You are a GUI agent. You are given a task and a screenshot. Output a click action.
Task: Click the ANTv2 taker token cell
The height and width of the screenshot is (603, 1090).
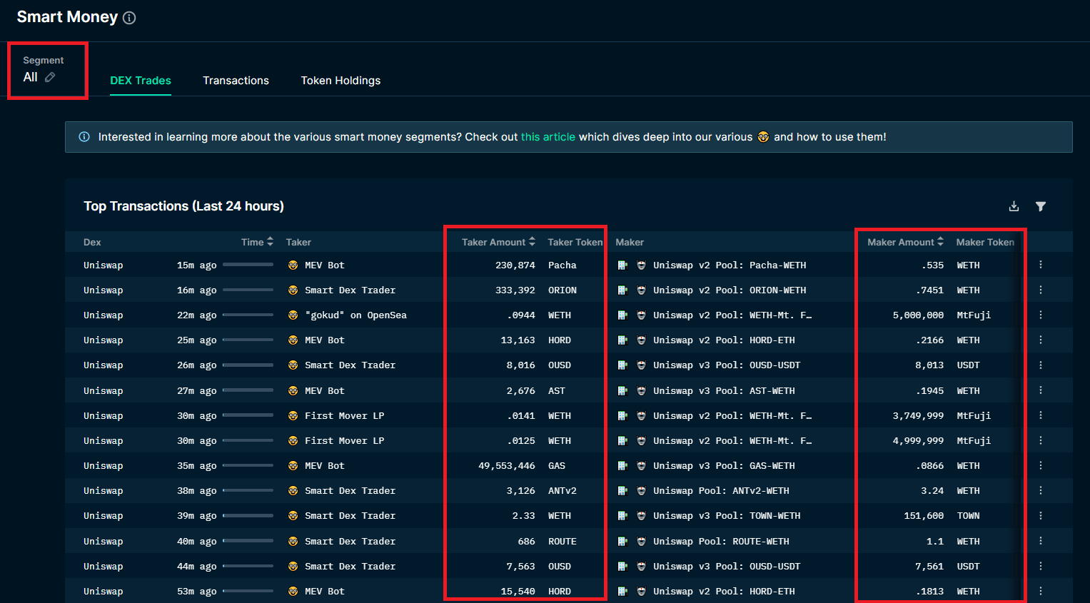pyautogui.click(x=562, y=490)
